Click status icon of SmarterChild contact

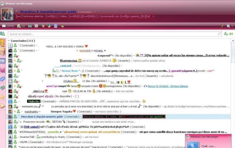pos(15,137)
